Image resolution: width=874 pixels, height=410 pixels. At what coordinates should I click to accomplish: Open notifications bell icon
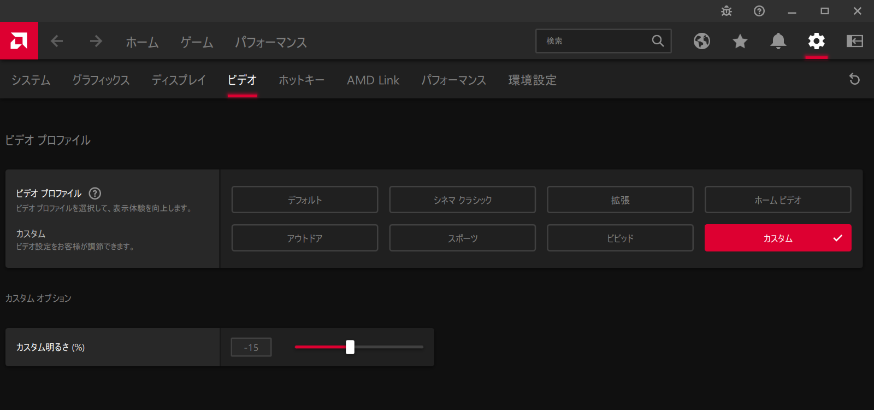coord(778,41)
